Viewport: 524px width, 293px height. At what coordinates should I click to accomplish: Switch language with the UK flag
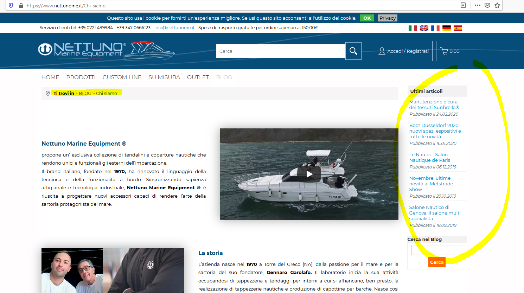coord(424,28)
